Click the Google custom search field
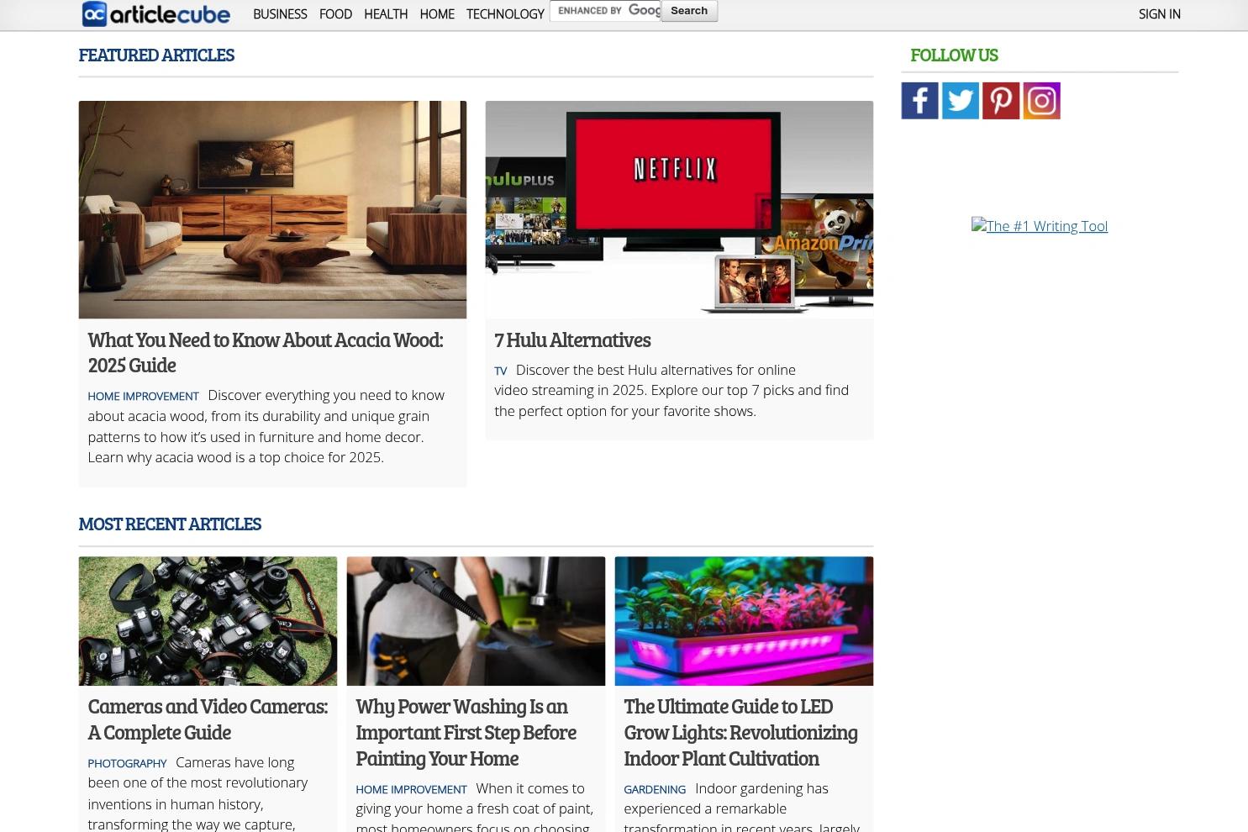 tap(605, 11)
